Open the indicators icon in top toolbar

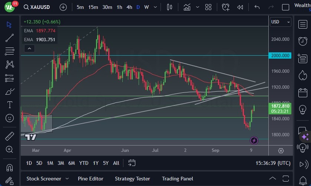[187, 7]
